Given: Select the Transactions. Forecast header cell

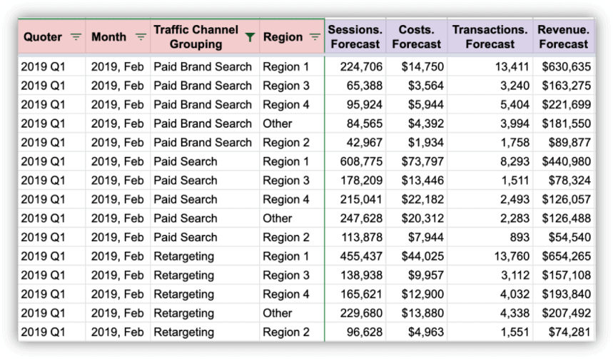Looking at the screenshot, I should (x=490, y=36).
